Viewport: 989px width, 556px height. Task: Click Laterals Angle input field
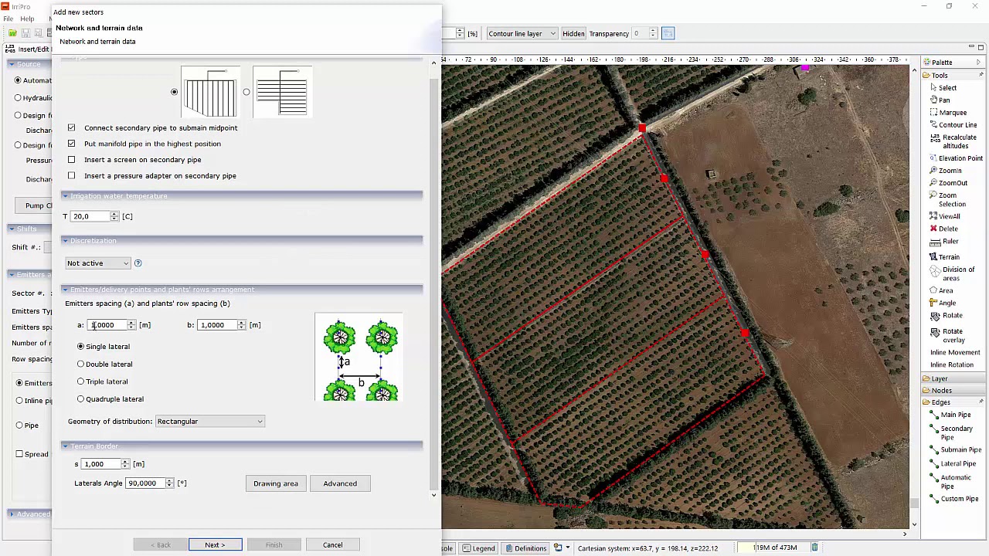click(145, 483)
